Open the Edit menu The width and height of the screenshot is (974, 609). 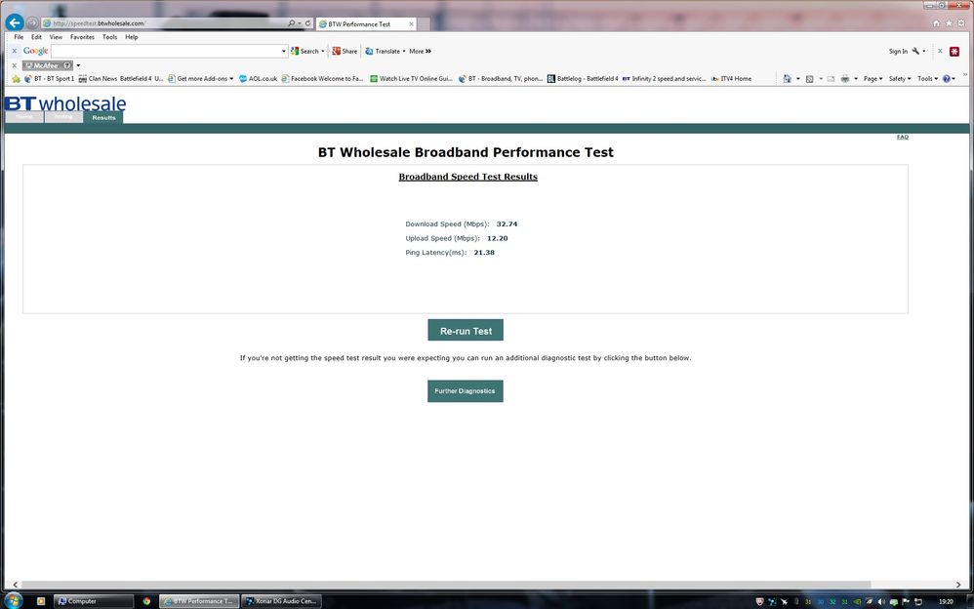pos(37,37)
